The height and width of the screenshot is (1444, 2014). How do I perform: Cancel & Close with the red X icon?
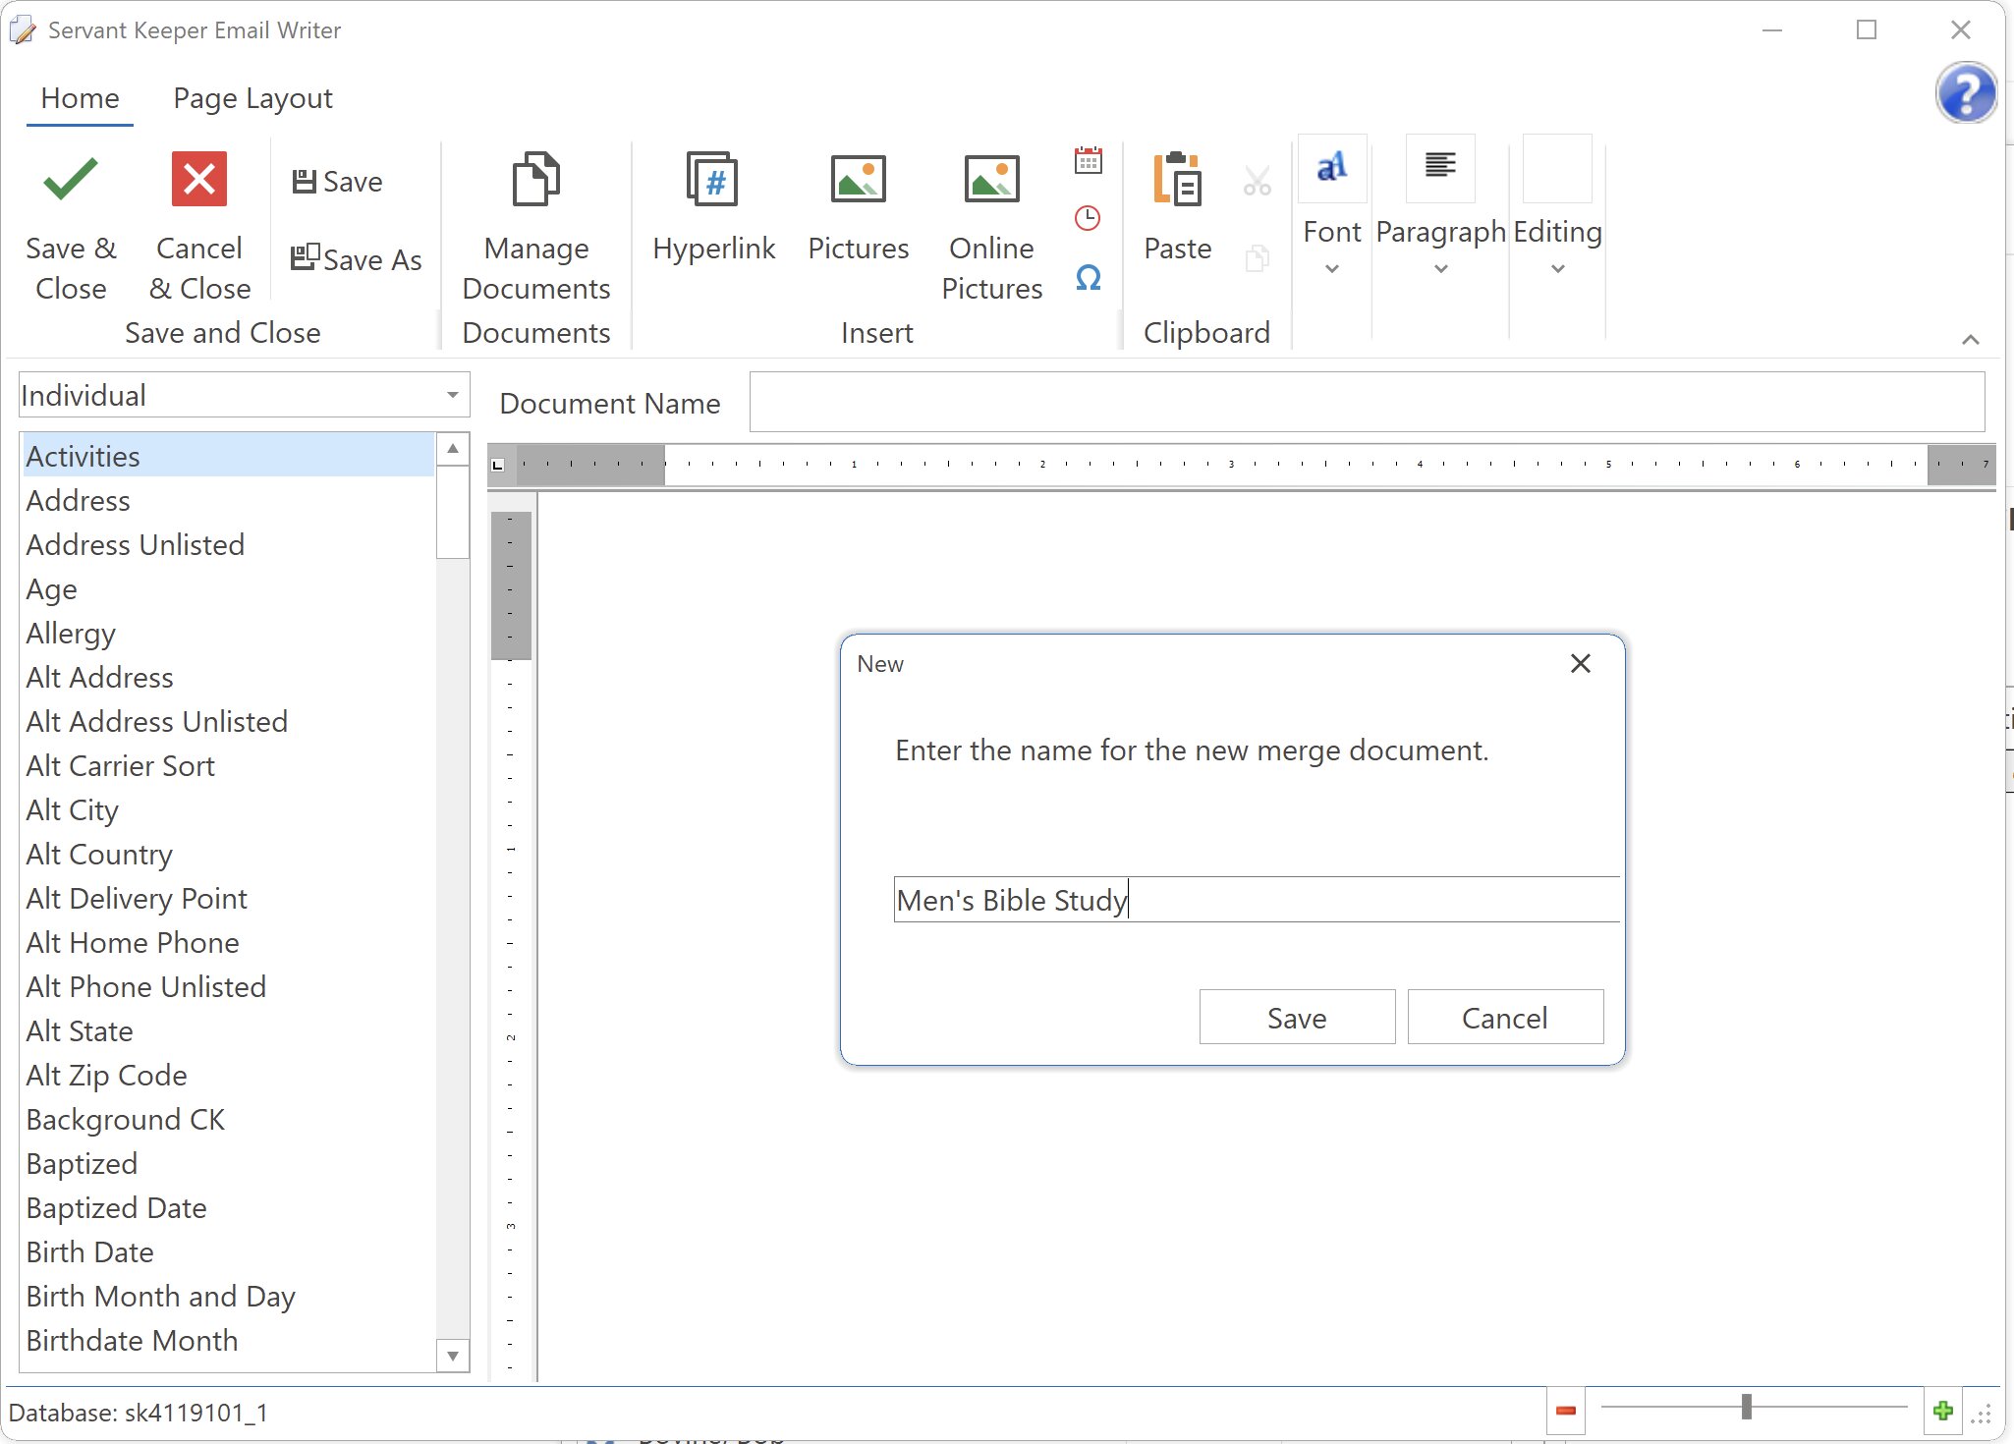pyautogui.click(x=198, y=179)
